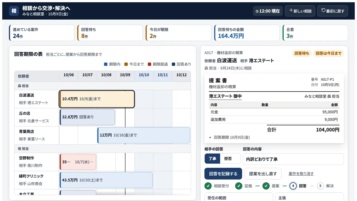Click the 期限超過 red legend swatch
Screen dimensions: 357x201
(149, 64)
